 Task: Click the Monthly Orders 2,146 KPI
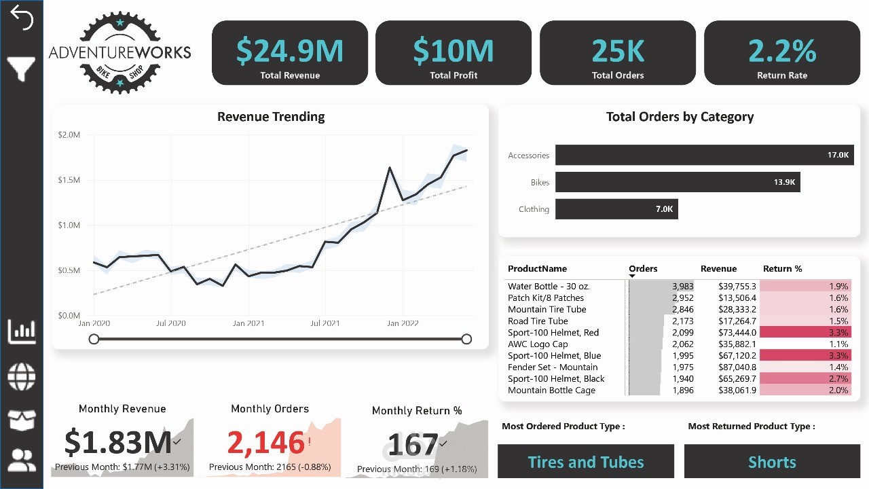[270, 439]
